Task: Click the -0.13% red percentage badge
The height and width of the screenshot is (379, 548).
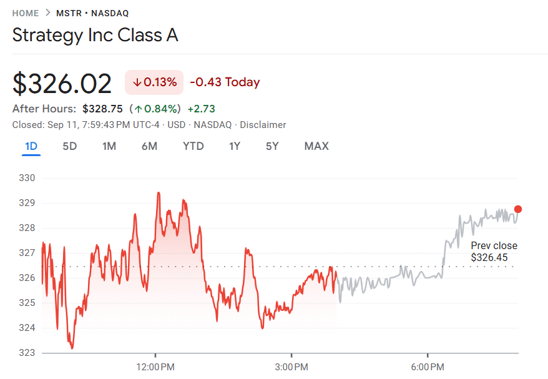Action: point(154,82)
